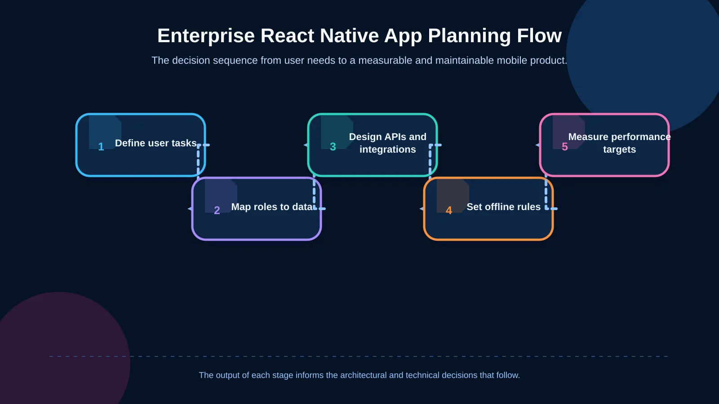Select the step number 1 label
Image resolution: width=719 pixels, height=404 pixels.
[x=101, y=147]
